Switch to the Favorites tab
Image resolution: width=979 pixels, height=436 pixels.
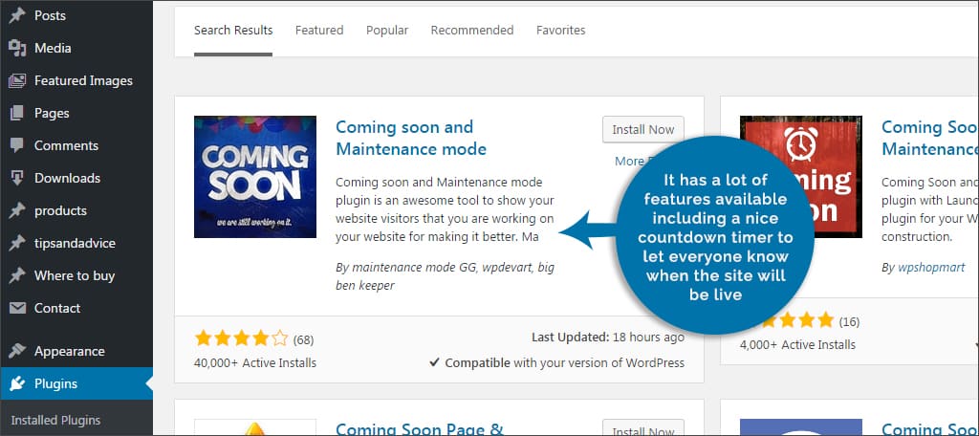pos(560,30)
